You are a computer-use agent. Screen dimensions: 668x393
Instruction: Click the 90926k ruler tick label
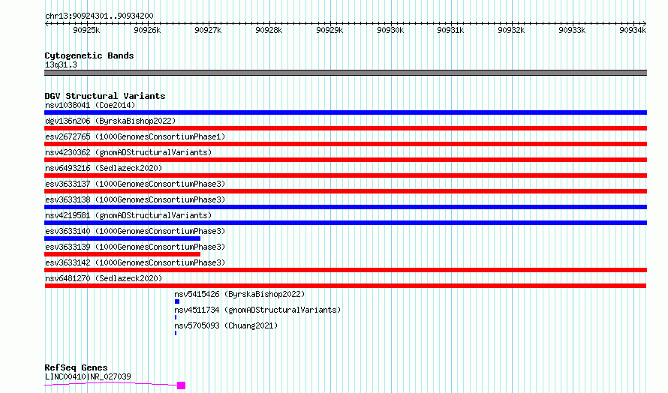point(147,30)
